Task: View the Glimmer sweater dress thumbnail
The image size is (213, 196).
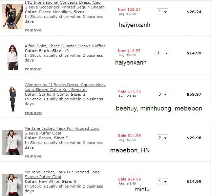Action: pyautogui.click(x=13, y=99)
